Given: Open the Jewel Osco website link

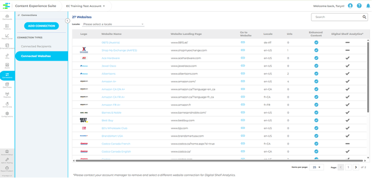Looking at the screenshot, I should 109,66.
